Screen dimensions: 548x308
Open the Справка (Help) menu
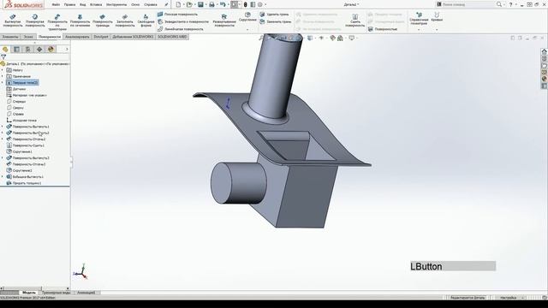pyautogui.click(x=151, y=5)
